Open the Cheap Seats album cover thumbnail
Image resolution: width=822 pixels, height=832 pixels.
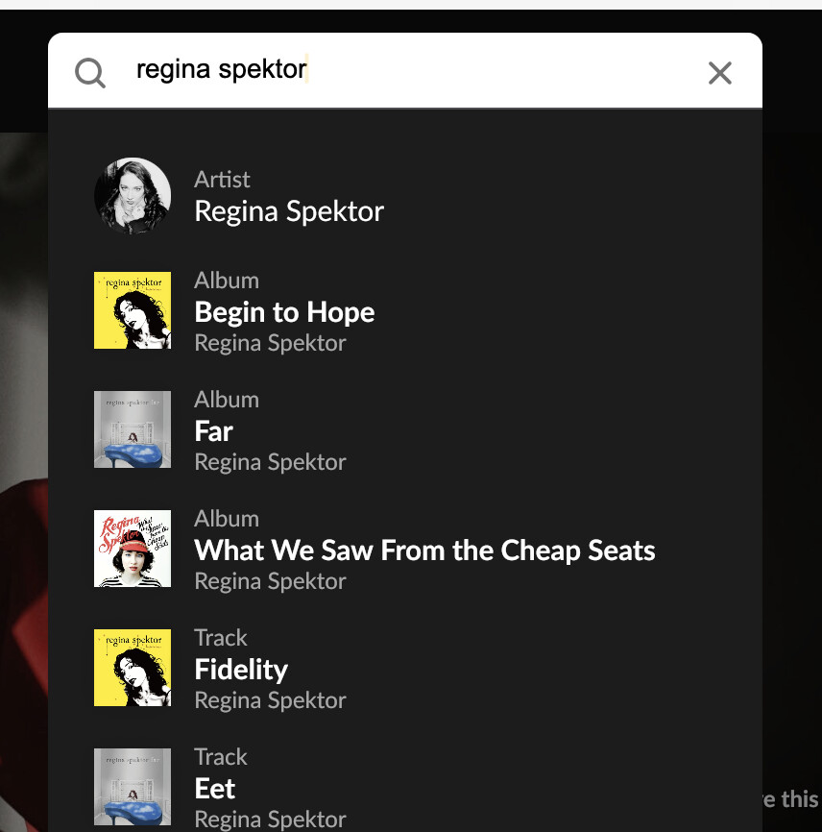coord(133,549)
